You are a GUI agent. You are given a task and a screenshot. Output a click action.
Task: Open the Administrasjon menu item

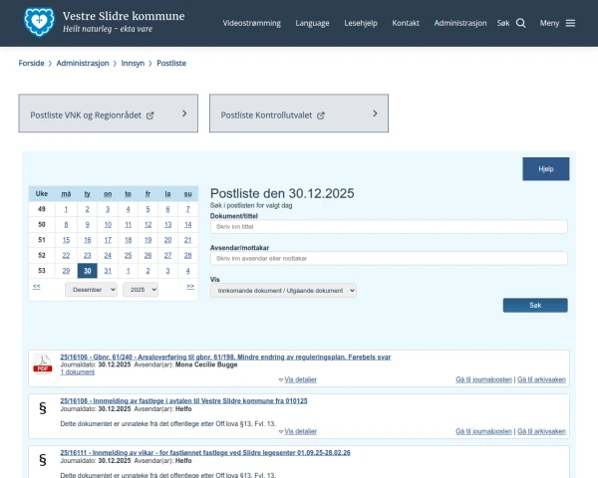459,23
